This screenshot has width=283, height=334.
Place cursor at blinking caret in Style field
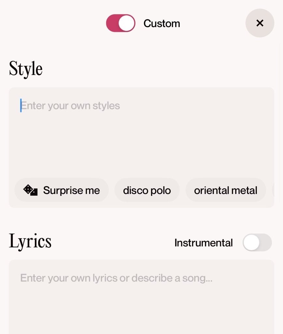[x=21, y=106]
